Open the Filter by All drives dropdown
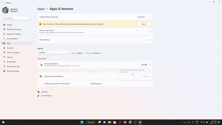 tap(94, 53)
